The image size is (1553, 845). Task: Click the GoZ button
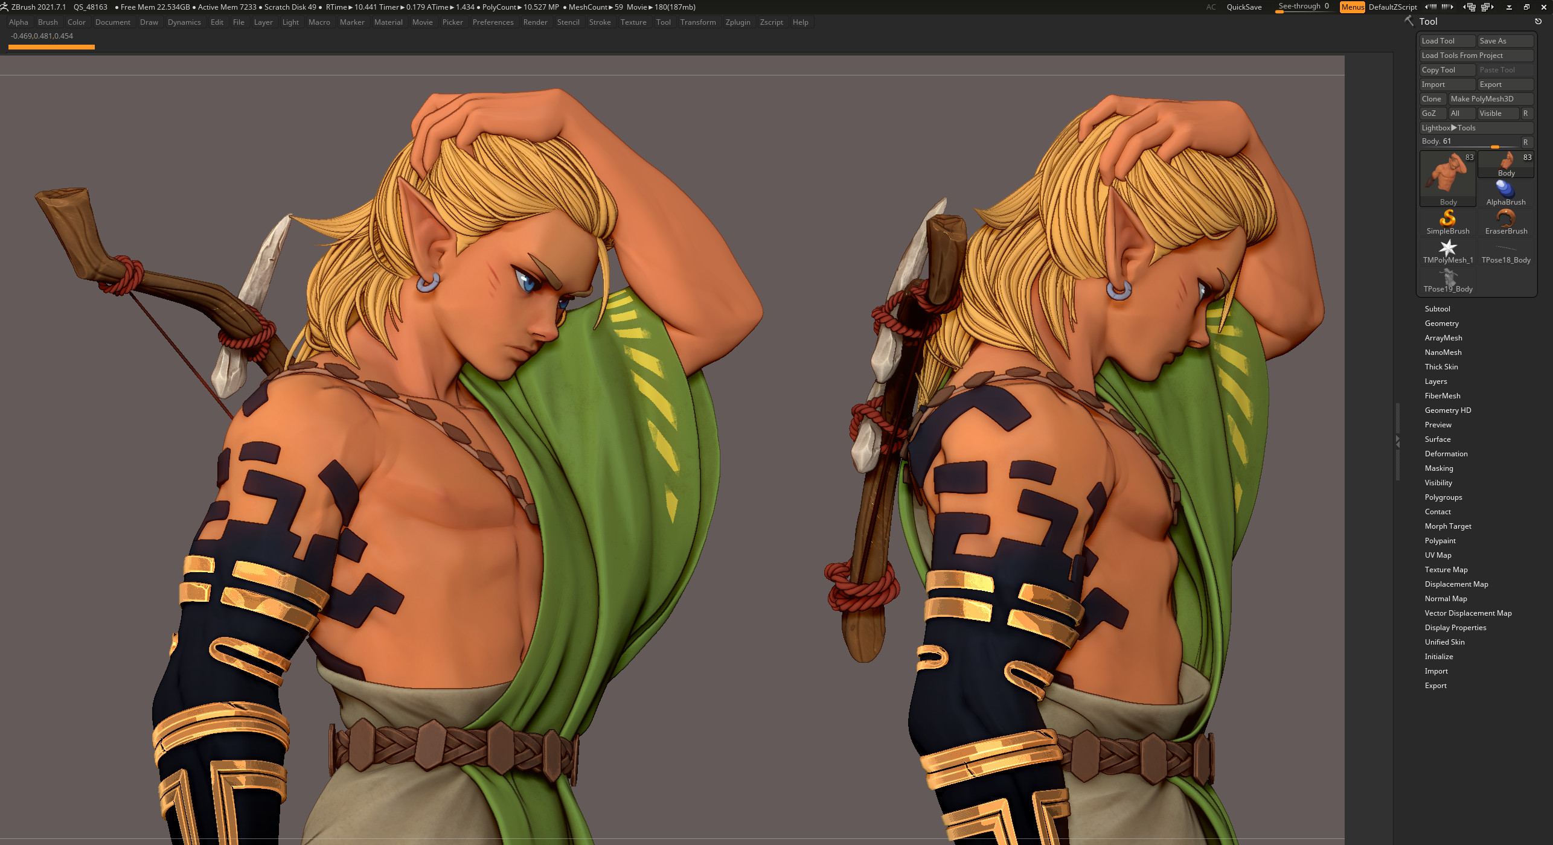point(1432,113)
